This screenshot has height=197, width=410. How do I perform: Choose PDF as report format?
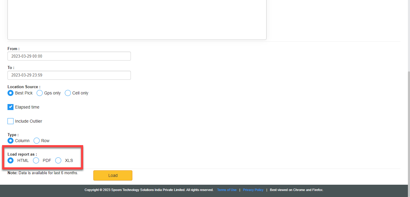36,160
